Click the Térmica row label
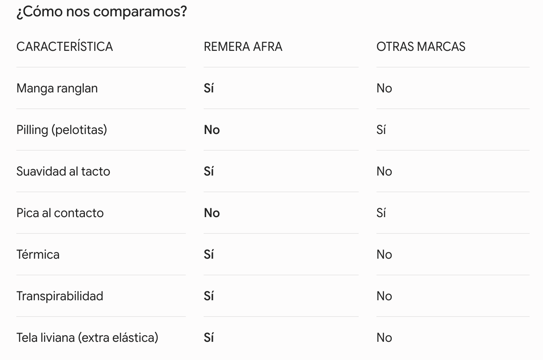Viewport: 543px width, 360px height. click(x=38, y=255)
